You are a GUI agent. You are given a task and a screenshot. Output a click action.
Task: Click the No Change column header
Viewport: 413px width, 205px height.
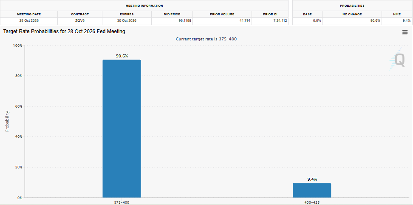tap(352, 14)
